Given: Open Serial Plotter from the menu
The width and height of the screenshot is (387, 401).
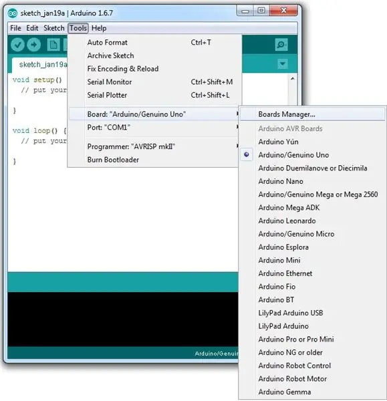Looking at the screenshot, I should tap(154, 95).
